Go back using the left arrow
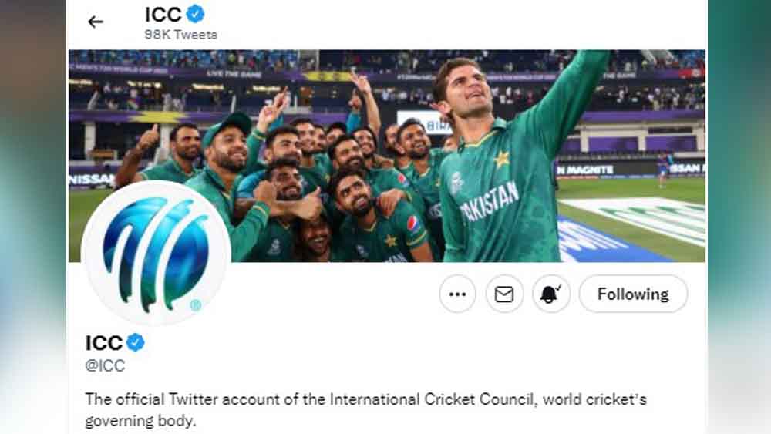The height and width of the screenshot is (434, 771). (x=96, y=22)
